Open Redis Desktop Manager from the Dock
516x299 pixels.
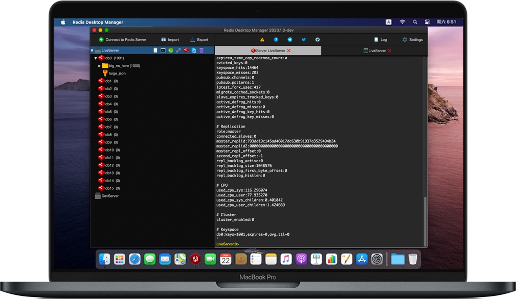195,259
